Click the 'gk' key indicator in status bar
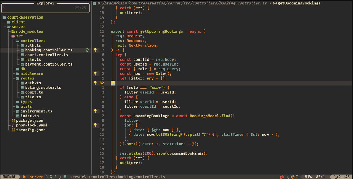This screenshot has height=179, width=353. [x=282, y=177]
